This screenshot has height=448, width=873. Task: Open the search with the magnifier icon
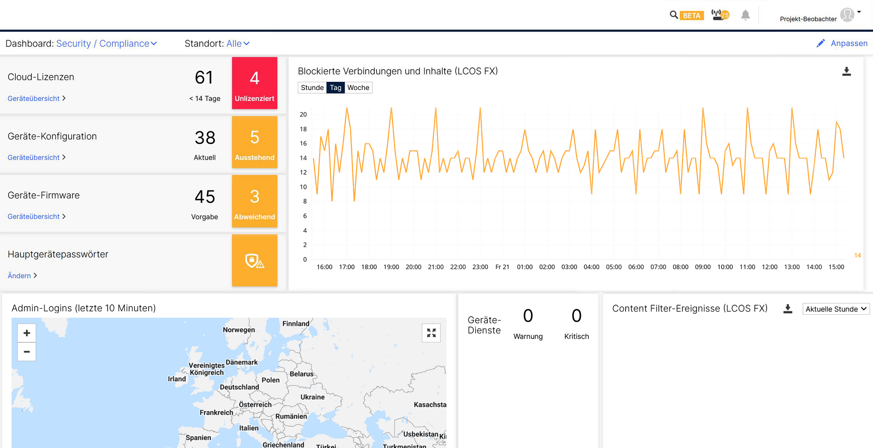(x=674, y=15)
